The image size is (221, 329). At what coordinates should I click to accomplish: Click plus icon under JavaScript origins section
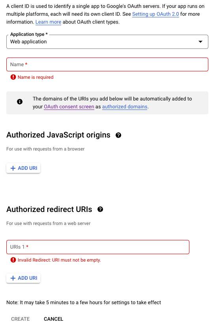click(x=13, y=168)
